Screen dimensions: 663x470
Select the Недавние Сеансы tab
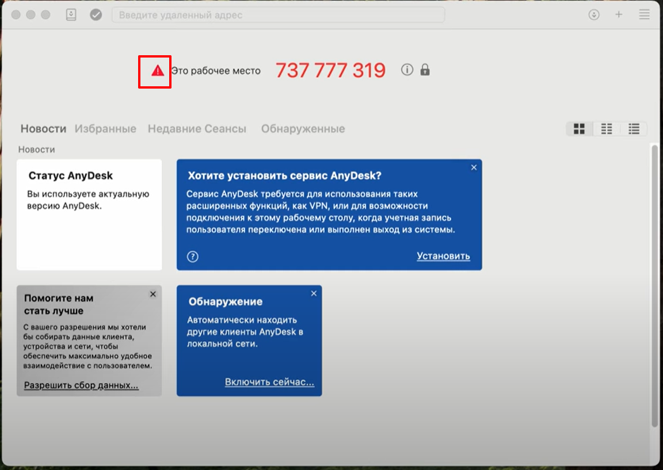click(197, 129)
